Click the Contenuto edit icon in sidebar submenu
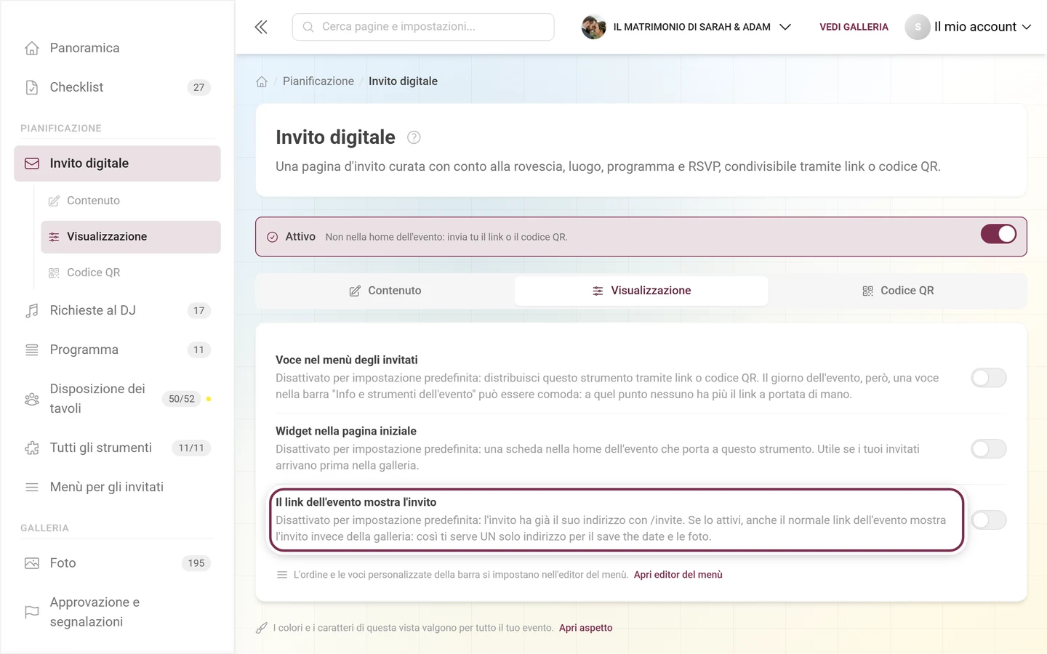1047x654 pixels. (x=54, y=201)
